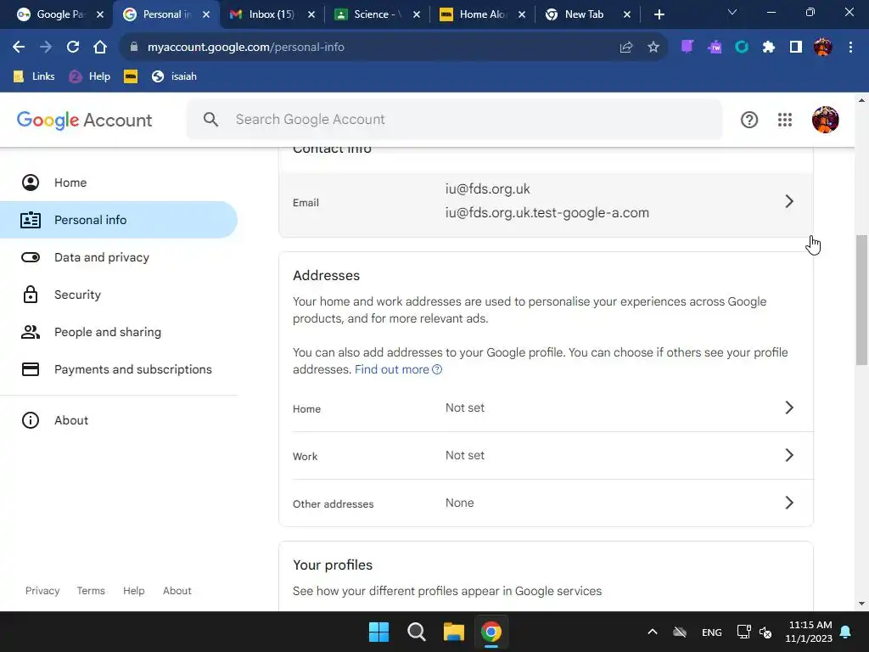Open the Email row chevron
869x652 pixels.
click(x=789, y=201)
